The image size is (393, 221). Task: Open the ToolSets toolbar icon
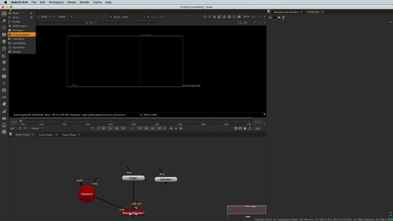pyautogui.click(x=4, y=111)
